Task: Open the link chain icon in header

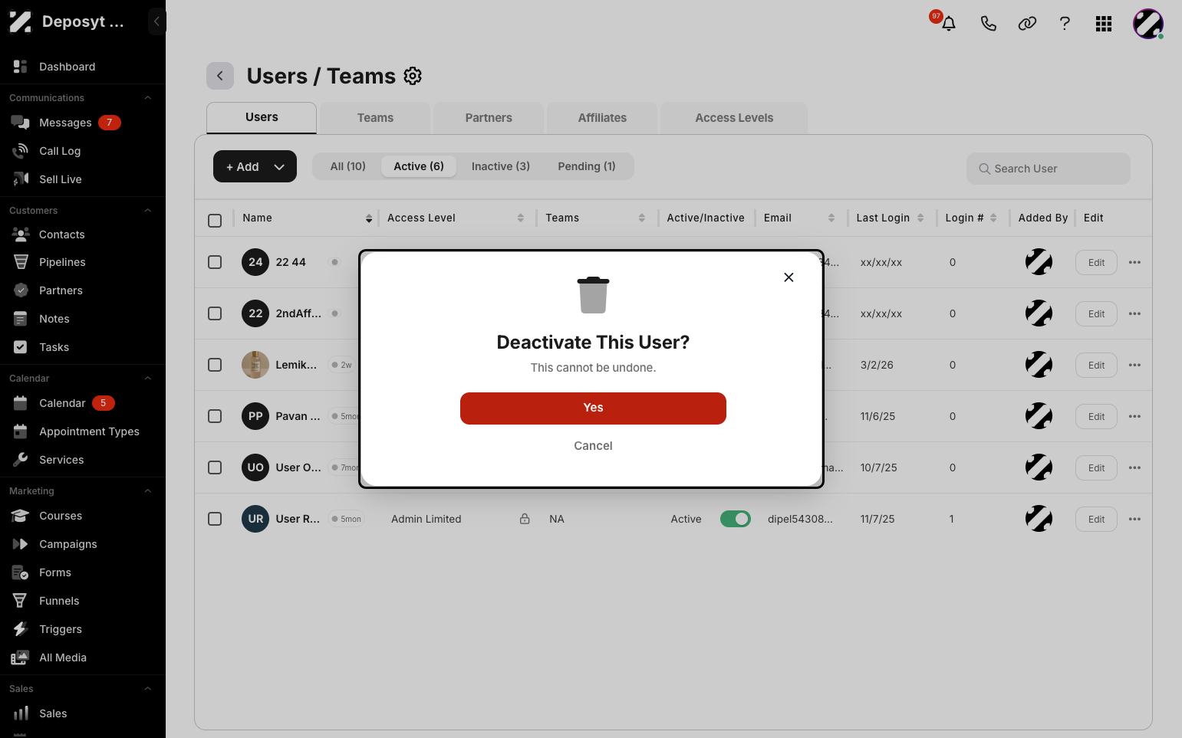Action: (1027, 24)
